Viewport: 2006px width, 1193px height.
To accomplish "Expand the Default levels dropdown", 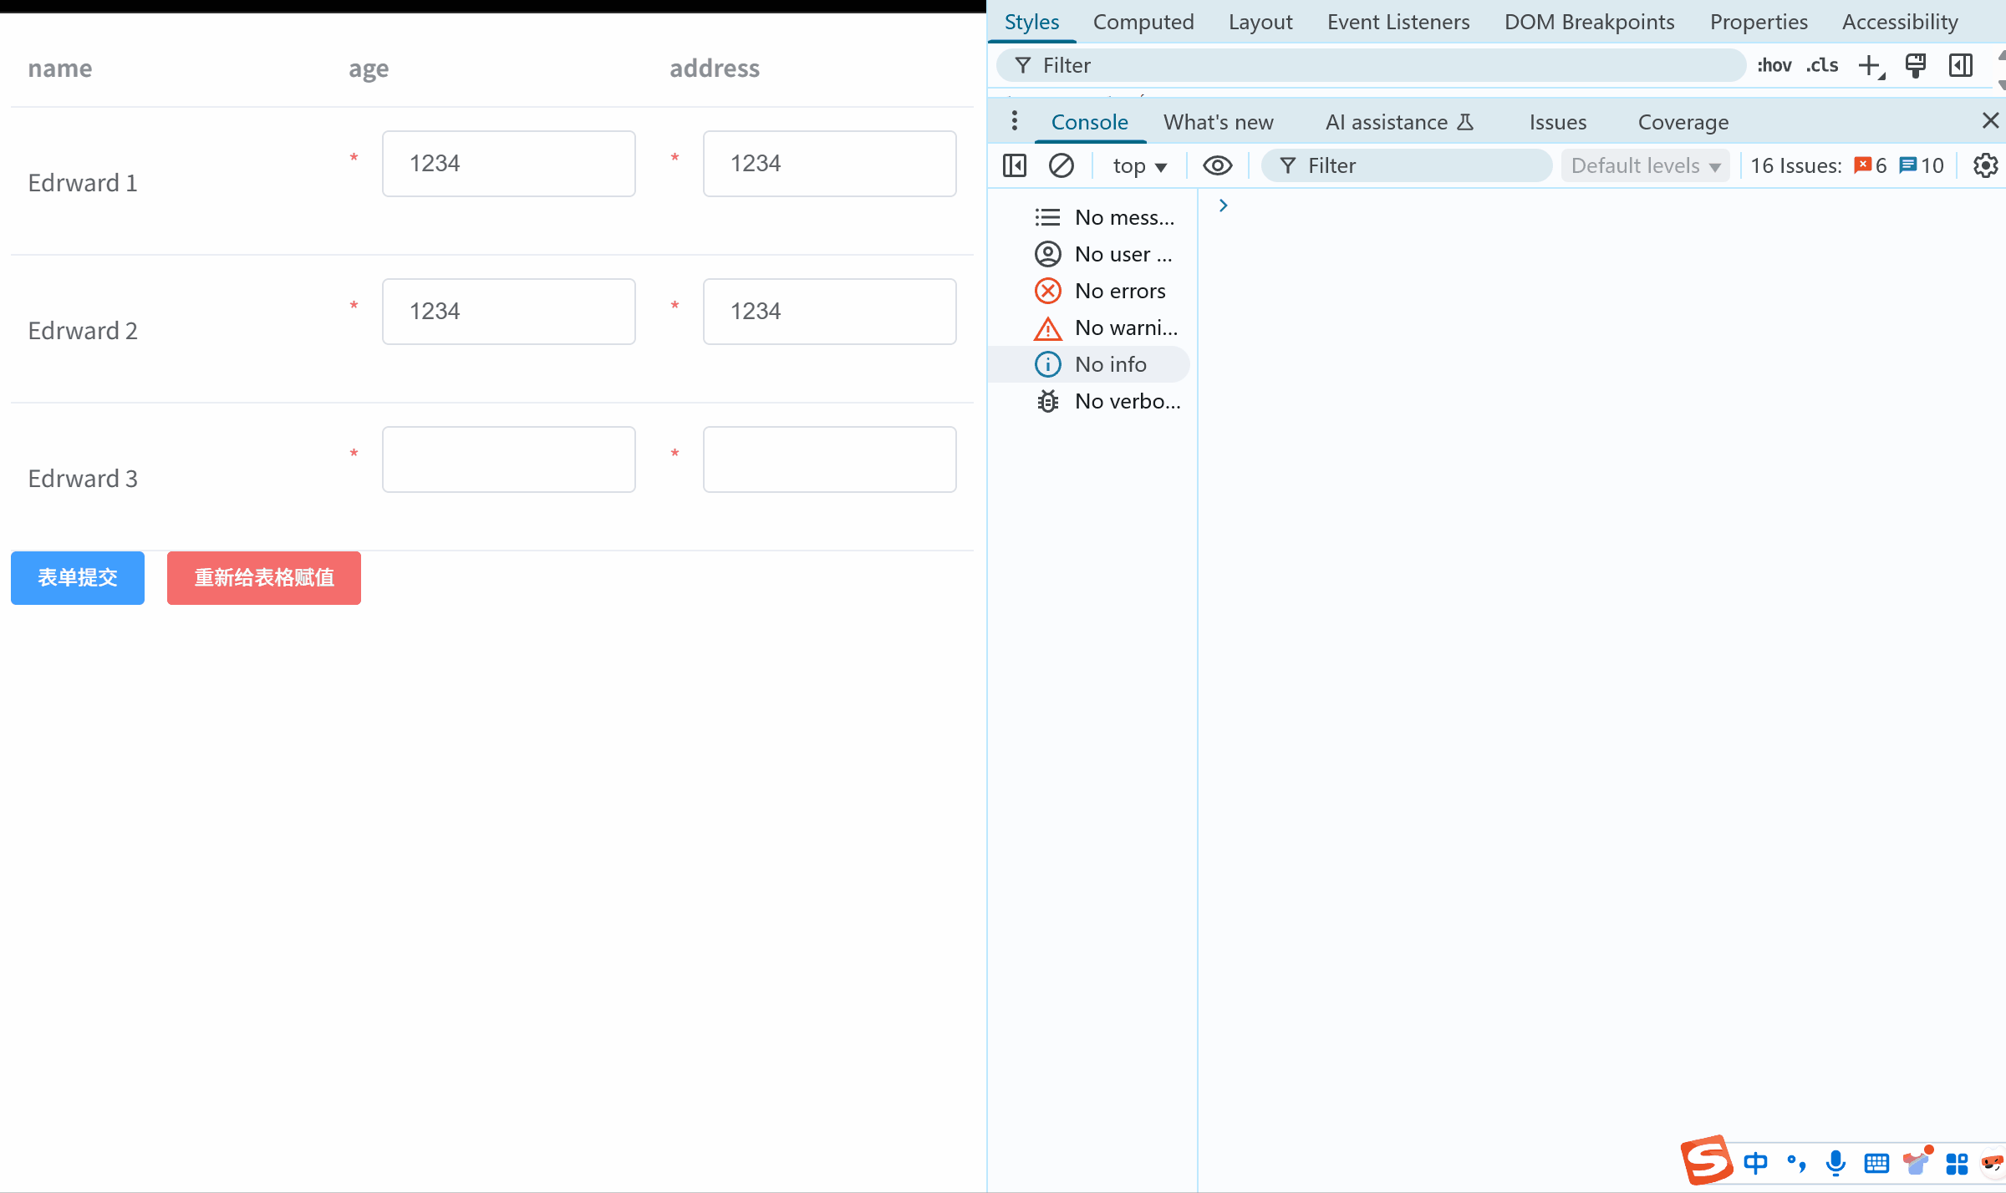I will 1644,165.
